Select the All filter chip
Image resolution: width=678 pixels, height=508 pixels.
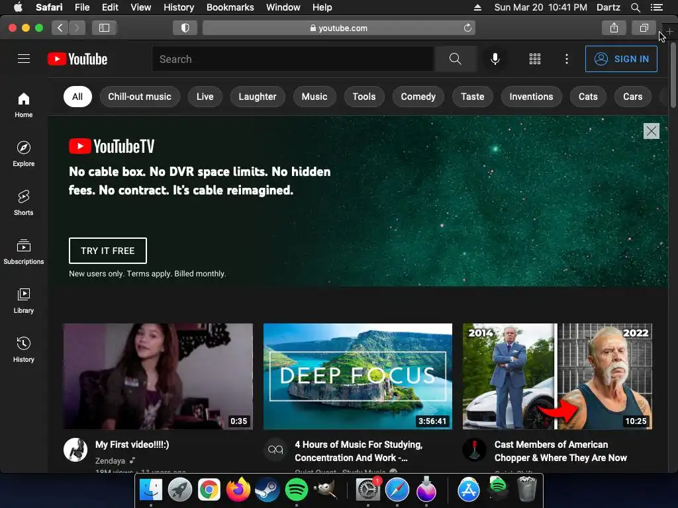coord(77,97)
